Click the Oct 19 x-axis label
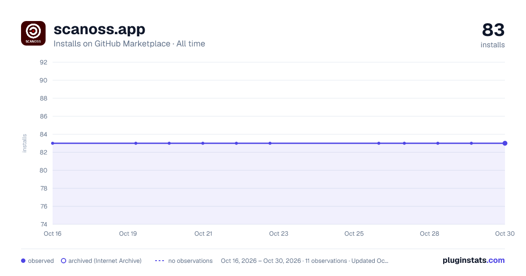Viewport: 526px width, 276px height. 128,234
